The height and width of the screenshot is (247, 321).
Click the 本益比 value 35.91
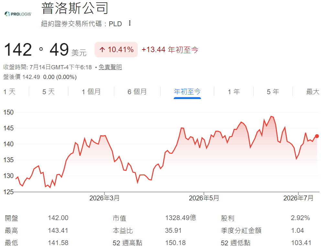pos(173,230)
